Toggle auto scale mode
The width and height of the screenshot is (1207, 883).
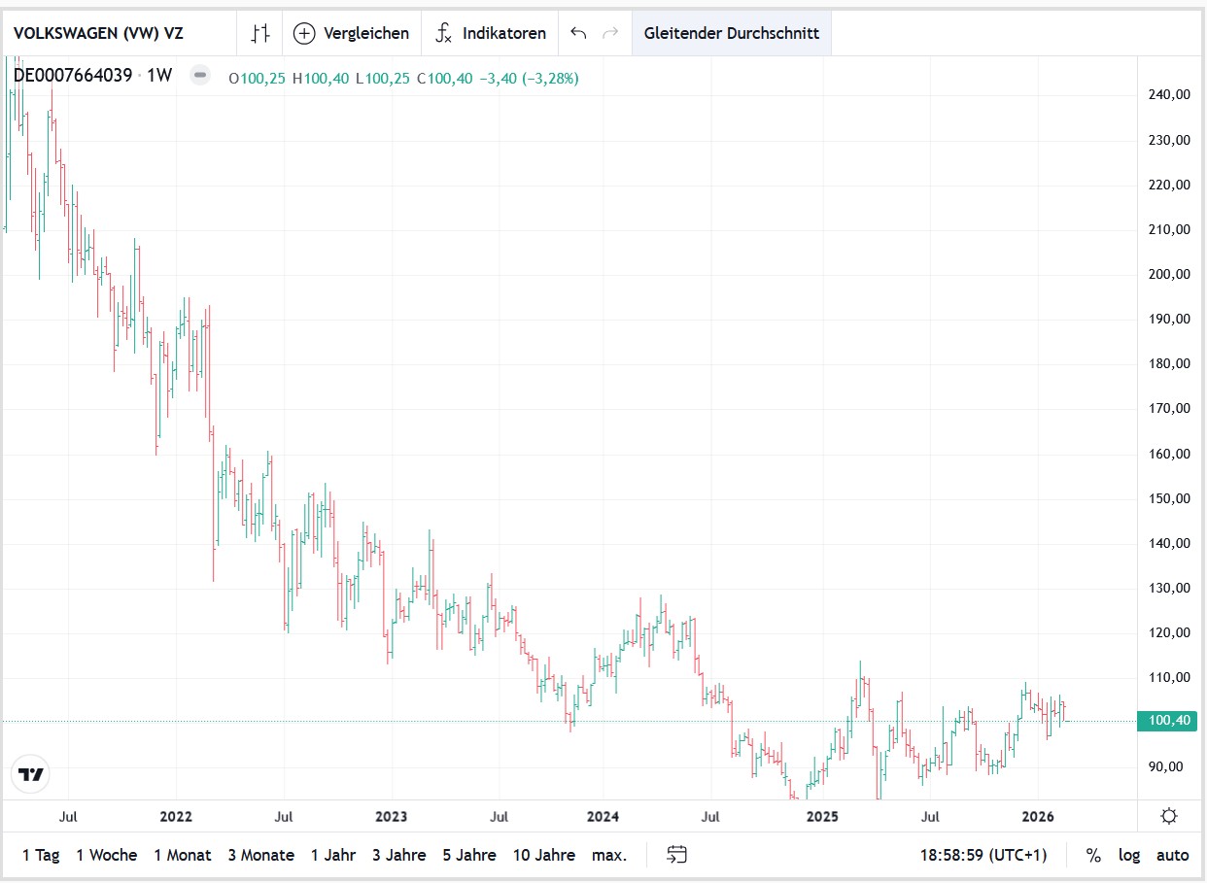[x=1172, y=855]
